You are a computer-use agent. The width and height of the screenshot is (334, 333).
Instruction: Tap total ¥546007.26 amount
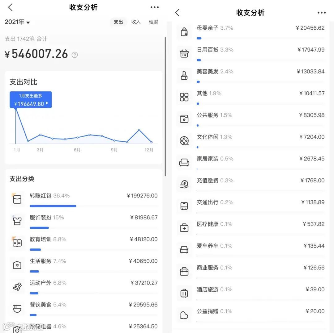pyautogui.click(x=36, y=54)
